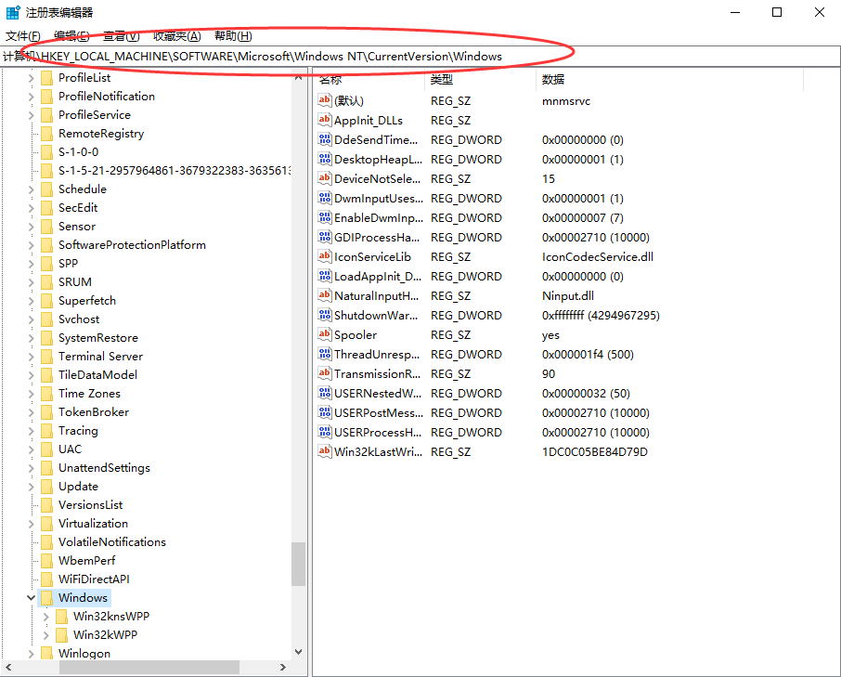Click the 0xffffffff (4294967295) data cell
The image size is (841, 677).
601,316
